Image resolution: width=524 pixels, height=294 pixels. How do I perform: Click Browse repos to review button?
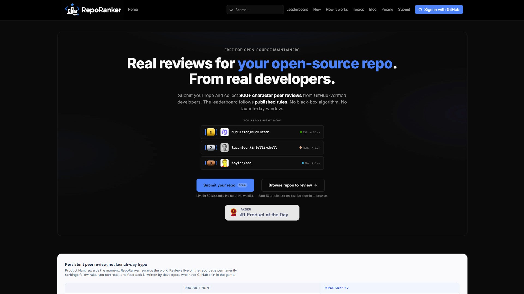click(293, 185)
